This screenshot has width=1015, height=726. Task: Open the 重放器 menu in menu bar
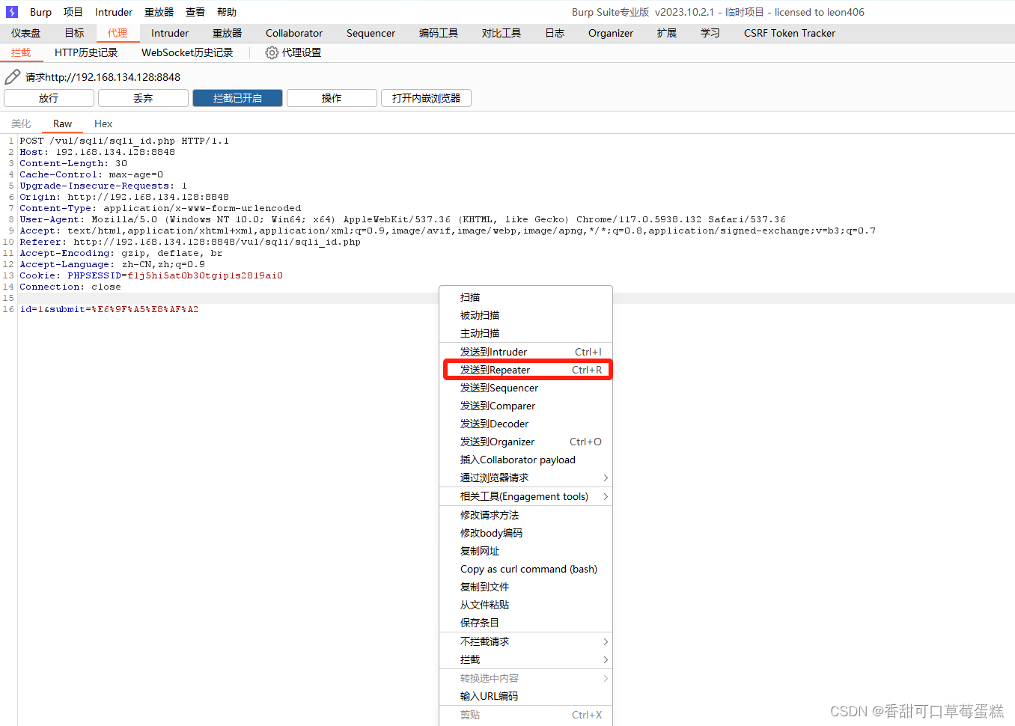159,12
